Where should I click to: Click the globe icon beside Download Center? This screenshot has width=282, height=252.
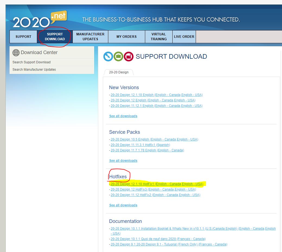[x=16, y=52]
